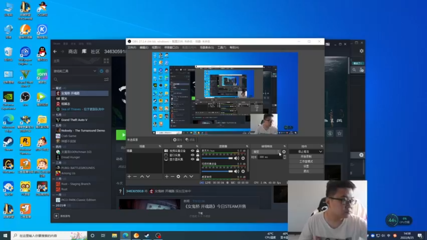Image resolution: width=427 pixels, height=240 pixels.
Task: Collapse the 五月 group in Steam library
Action: 54,125
